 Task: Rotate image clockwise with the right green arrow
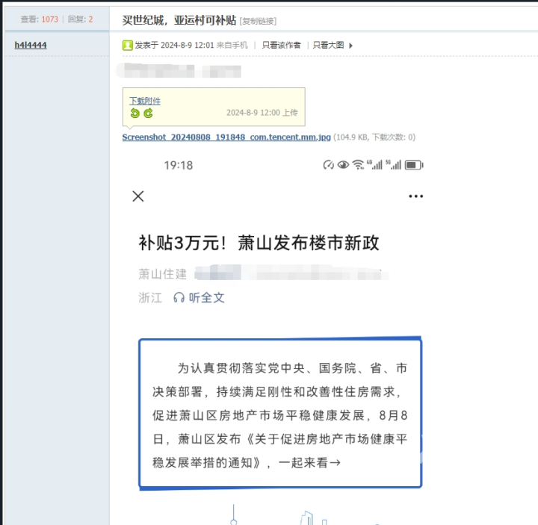pyautogui.click(x=148, y=113)
